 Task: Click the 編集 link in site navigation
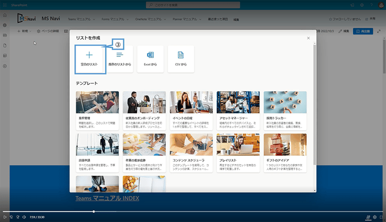(236, 19)
